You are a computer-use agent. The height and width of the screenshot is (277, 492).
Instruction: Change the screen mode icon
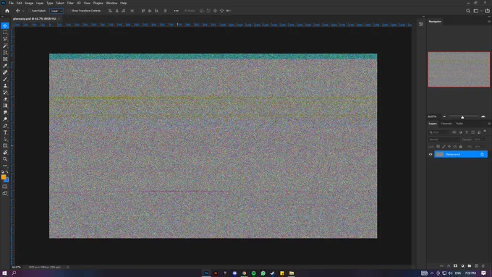5,194
